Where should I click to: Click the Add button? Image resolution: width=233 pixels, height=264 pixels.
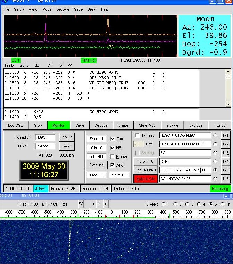(x=67, y=146)
